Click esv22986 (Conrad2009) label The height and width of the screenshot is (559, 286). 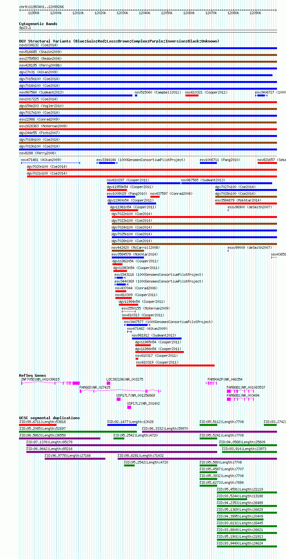click(x=40, y=119)
